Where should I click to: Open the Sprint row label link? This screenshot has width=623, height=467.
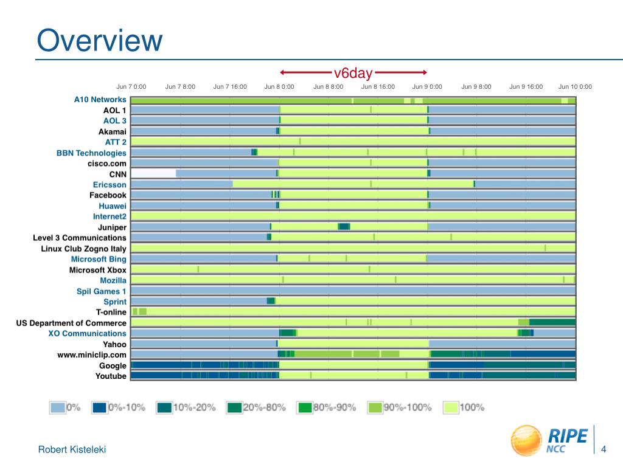(x=115, y=302)
